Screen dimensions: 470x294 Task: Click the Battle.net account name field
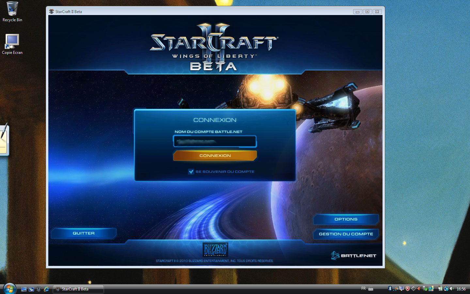(215, 141)
